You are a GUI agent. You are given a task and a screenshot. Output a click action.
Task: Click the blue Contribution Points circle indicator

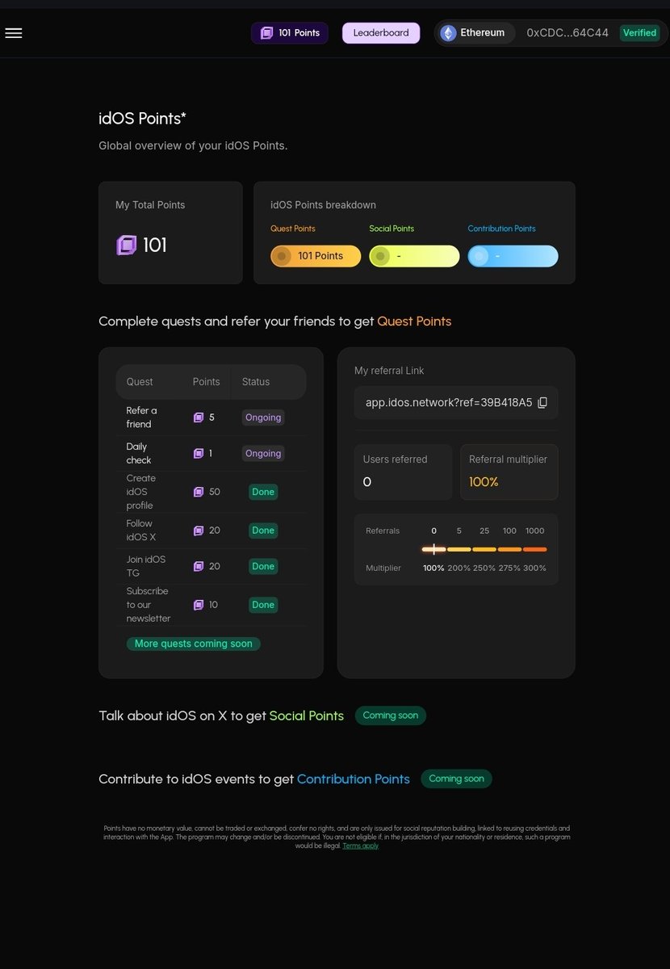click(479, 256)
